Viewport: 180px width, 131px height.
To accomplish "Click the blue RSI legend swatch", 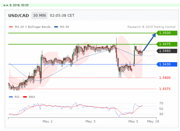I will click(x=11, y=97).
